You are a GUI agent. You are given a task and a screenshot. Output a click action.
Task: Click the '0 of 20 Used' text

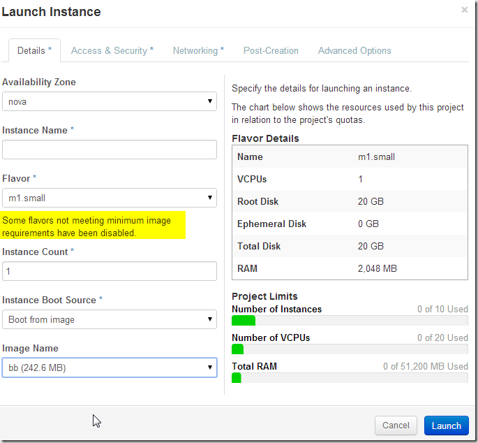[x=442, y=337]
